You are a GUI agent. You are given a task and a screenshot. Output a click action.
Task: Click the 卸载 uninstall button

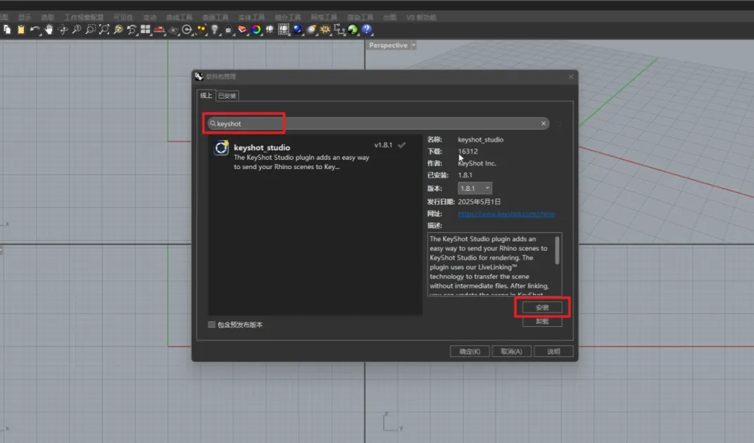tap(542, 321)
